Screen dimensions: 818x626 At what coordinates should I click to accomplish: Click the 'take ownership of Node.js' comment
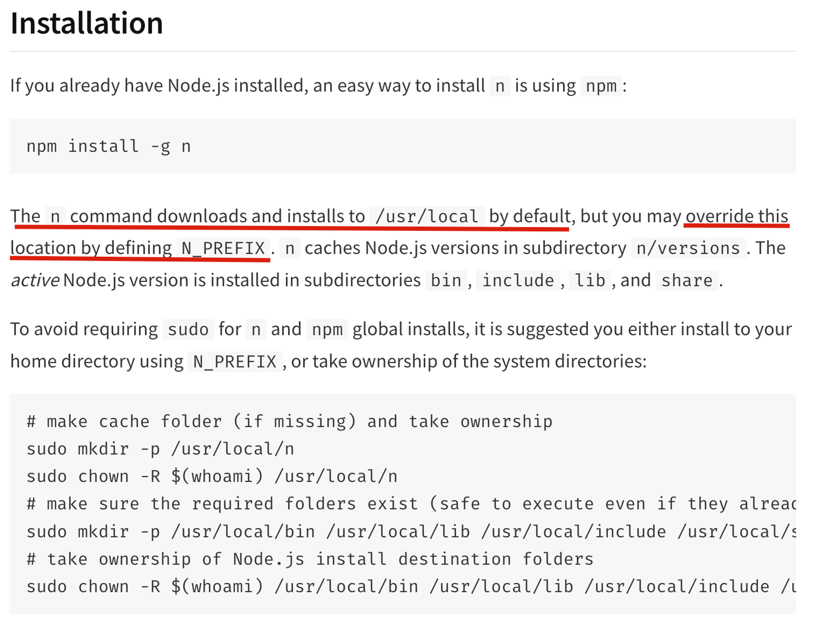[x=310, y=559]
